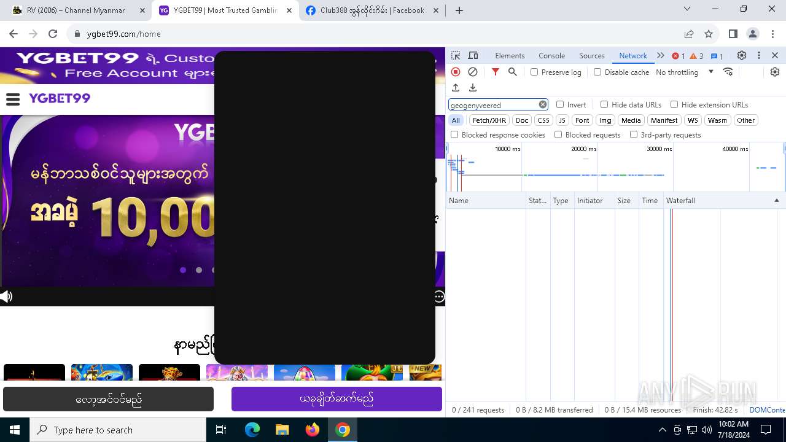The height and width of the screenshot is (442, 786).
Task: Export HAR file download icon
Action: (x=473, y=88)
